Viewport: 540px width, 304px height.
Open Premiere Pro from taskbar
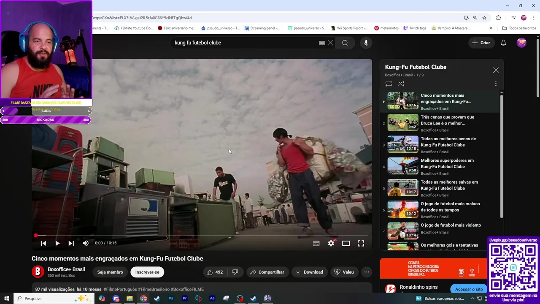tap(185, 299)
